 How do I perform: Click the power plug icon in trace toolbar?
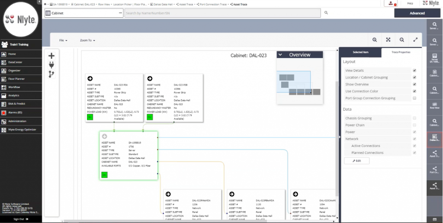(51, 65)
